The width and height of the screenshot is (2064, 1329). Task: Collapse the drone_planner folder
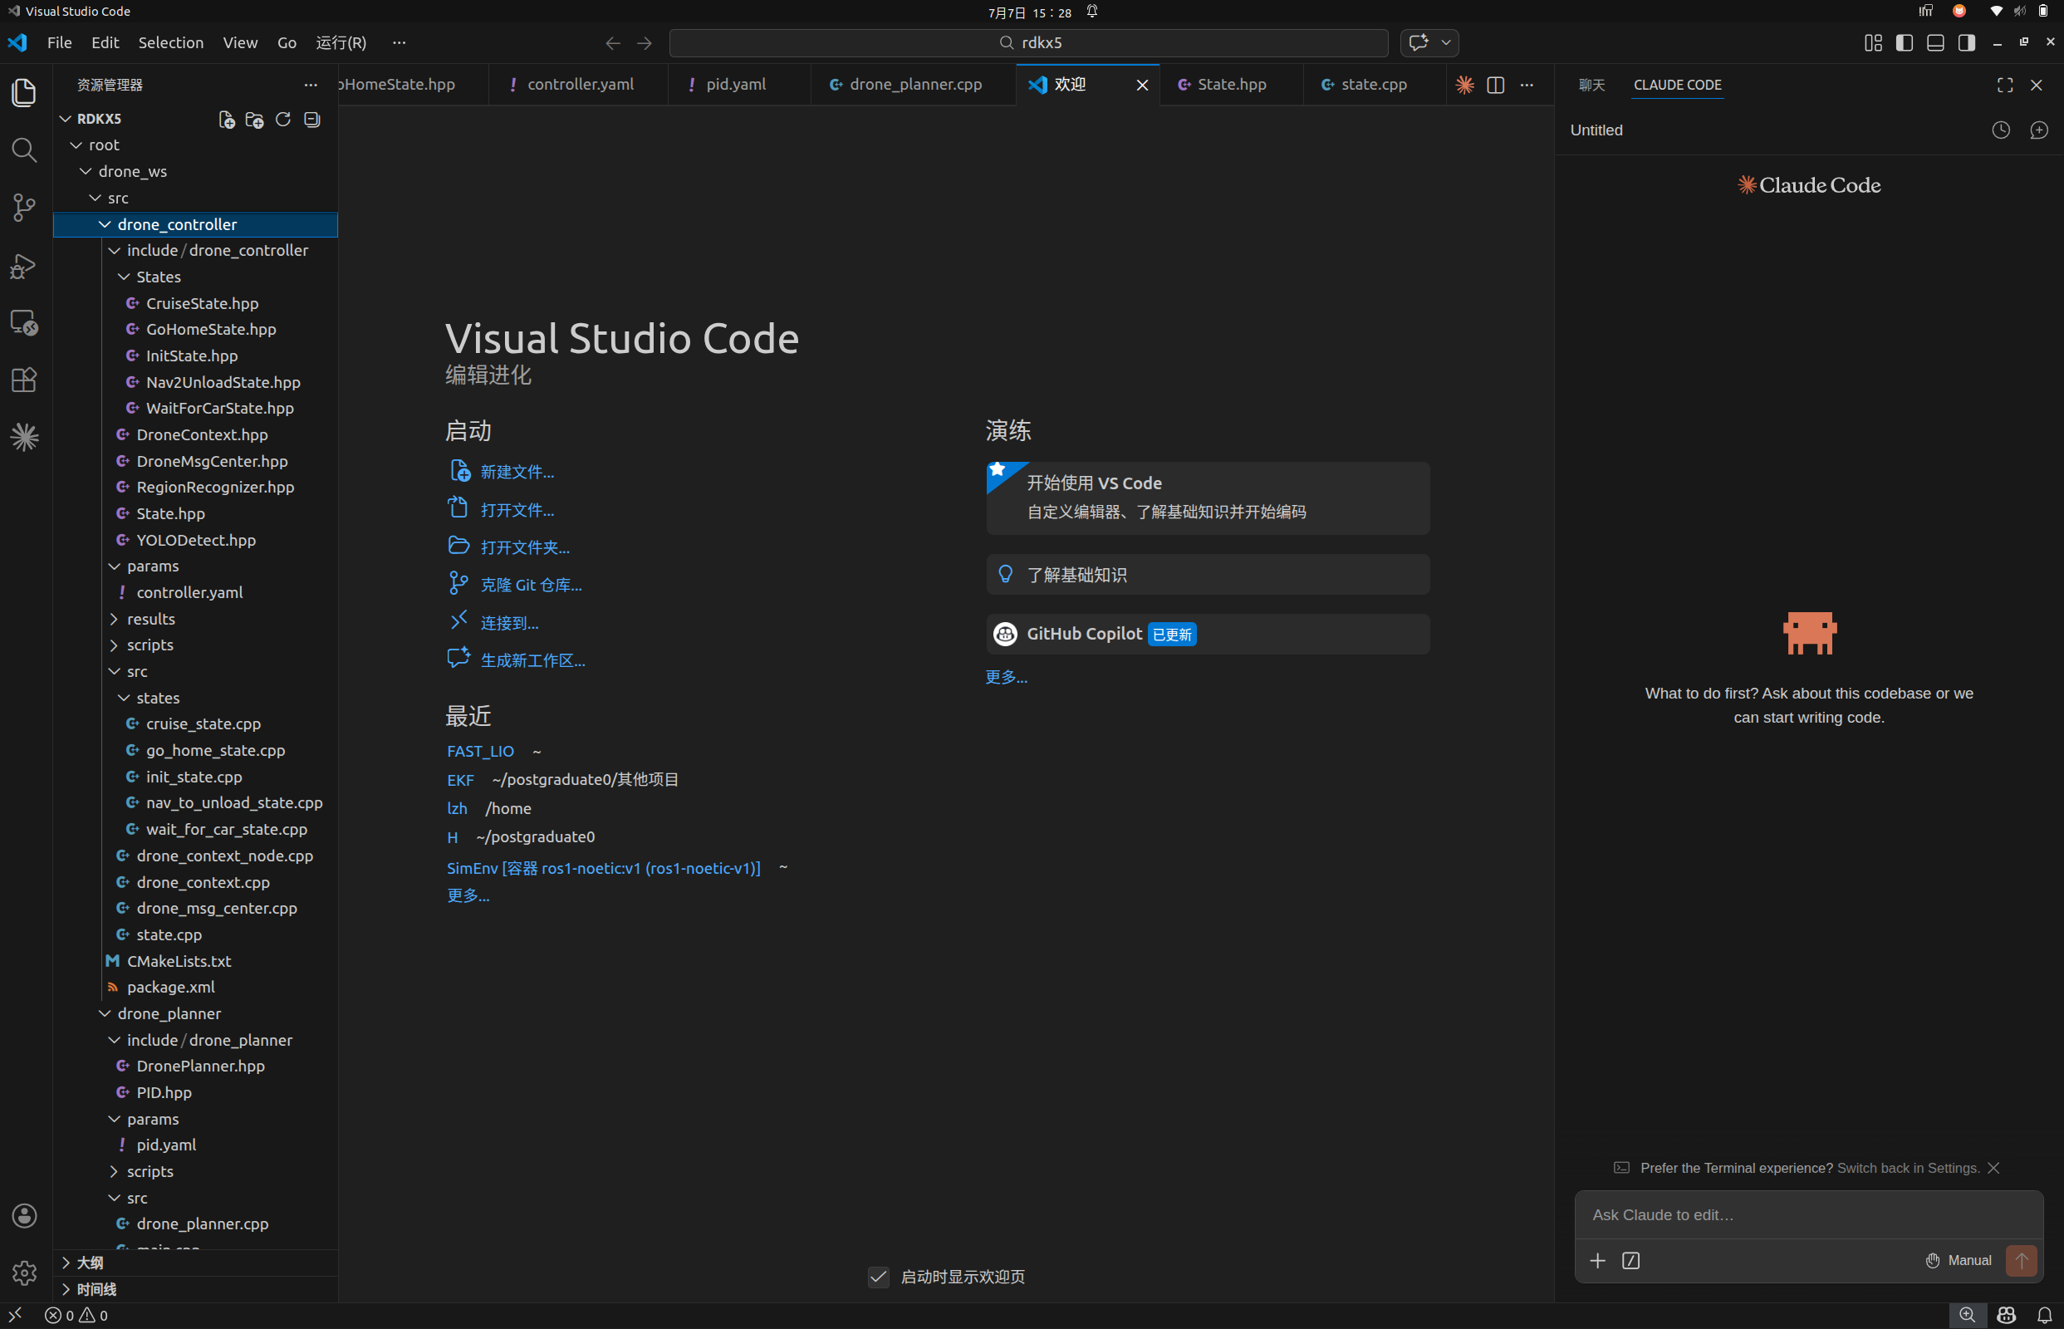pos(195,1013)
